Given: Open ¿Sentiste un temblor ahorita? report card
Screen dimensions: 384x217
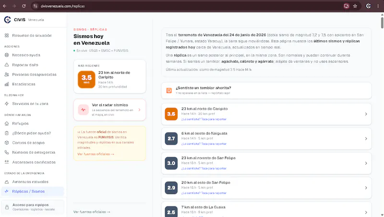Looking at the screenshot, I should pyautogui.click(x=266, y=91).
